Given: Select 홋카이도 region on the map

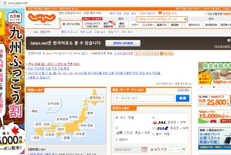Looking at the screenshot, I should click(x=95, y=98).
